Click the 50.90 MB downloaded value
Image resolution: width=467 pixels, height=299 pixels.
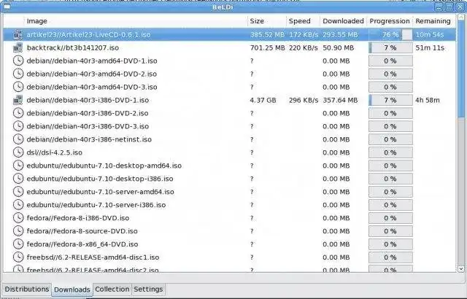pyautogui.click(x=339, y=48)
